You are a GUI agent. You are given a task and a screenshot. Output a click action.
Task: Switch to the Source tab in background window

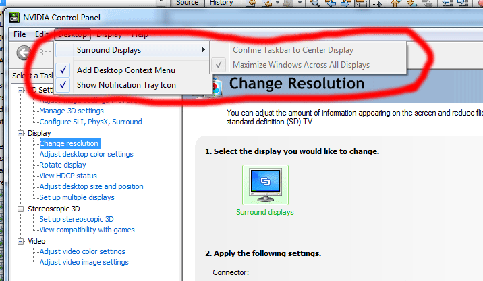(x=187, y=3)
